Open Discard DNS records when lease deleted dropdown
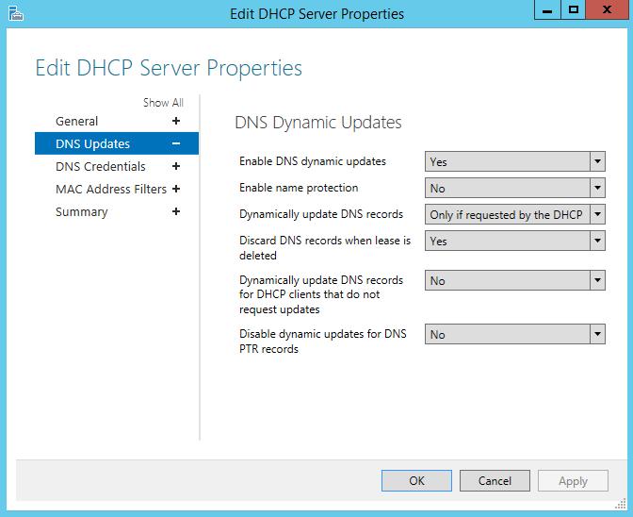The height and width of the screenshot is (517, 633). [514, 241]
